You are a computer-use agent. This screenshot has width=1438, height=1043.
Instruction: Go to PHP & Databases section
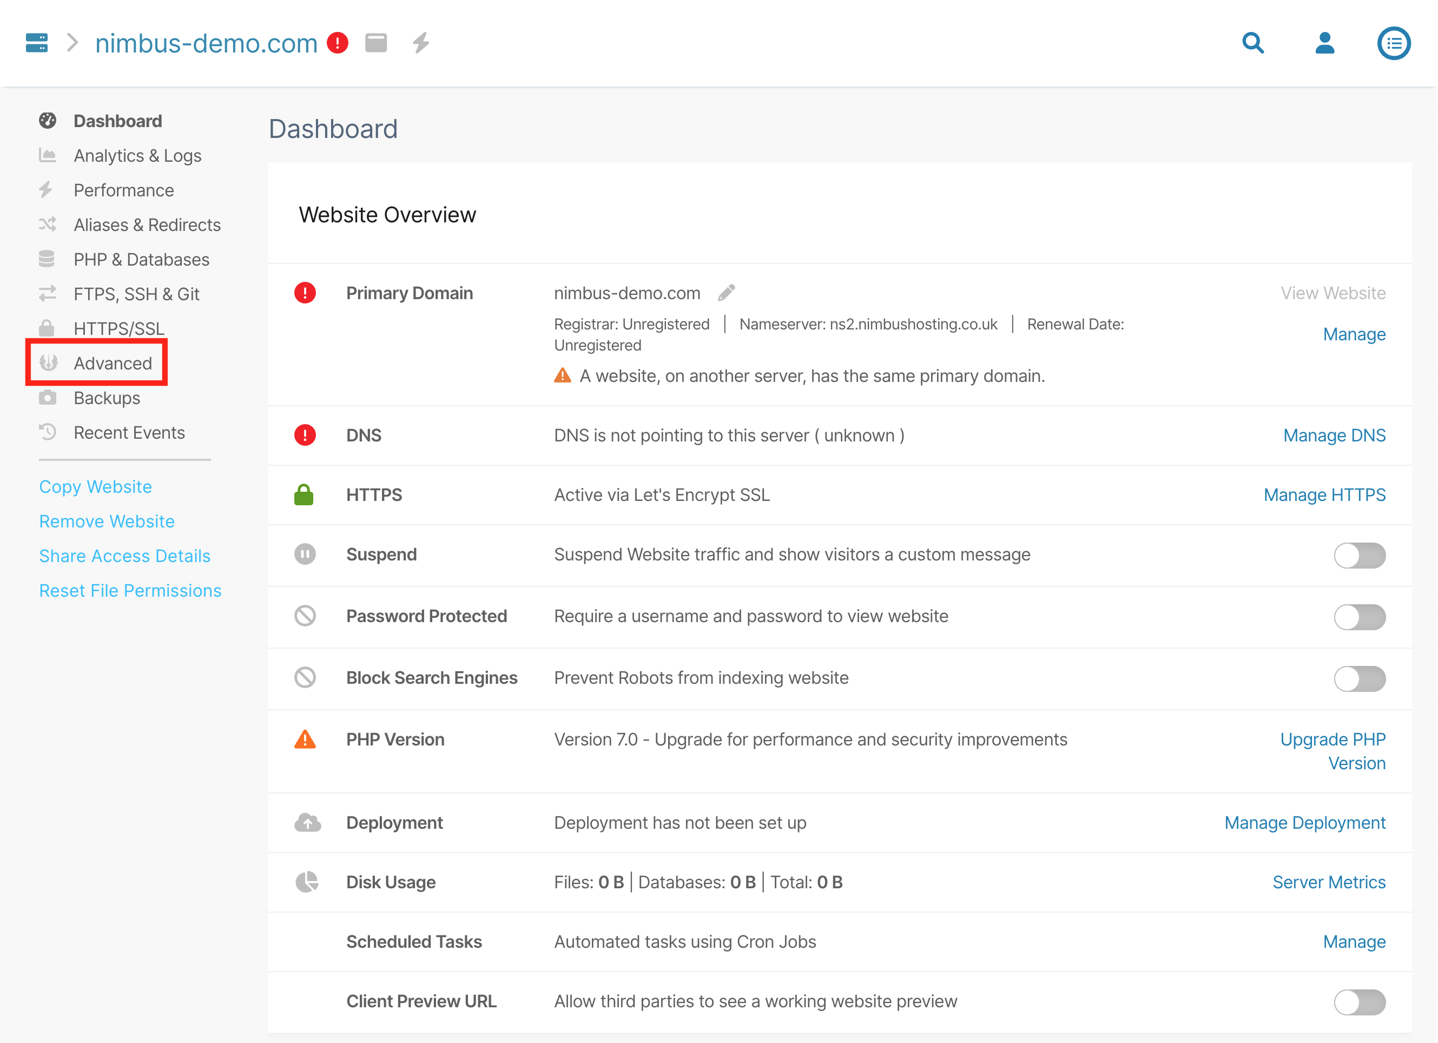[x=141, y=259]
